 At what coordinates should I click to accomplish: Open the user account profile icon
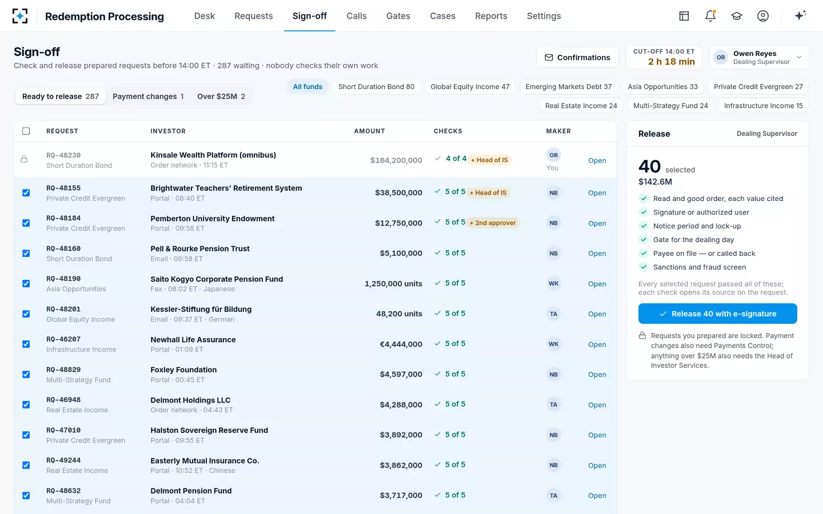[763, 16]
